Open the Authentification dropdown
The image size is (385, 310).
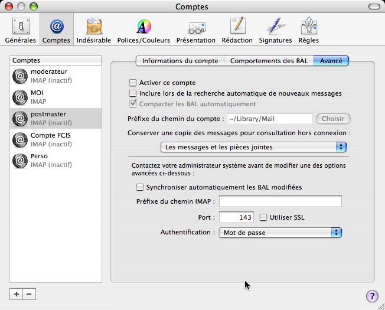(280, 233)
